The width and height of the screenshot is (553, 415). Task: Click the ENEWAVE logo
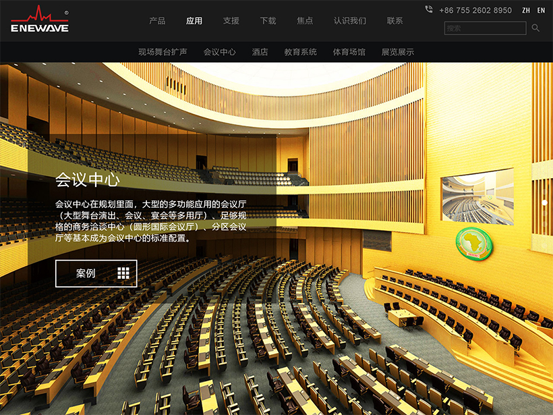(40, 20)
